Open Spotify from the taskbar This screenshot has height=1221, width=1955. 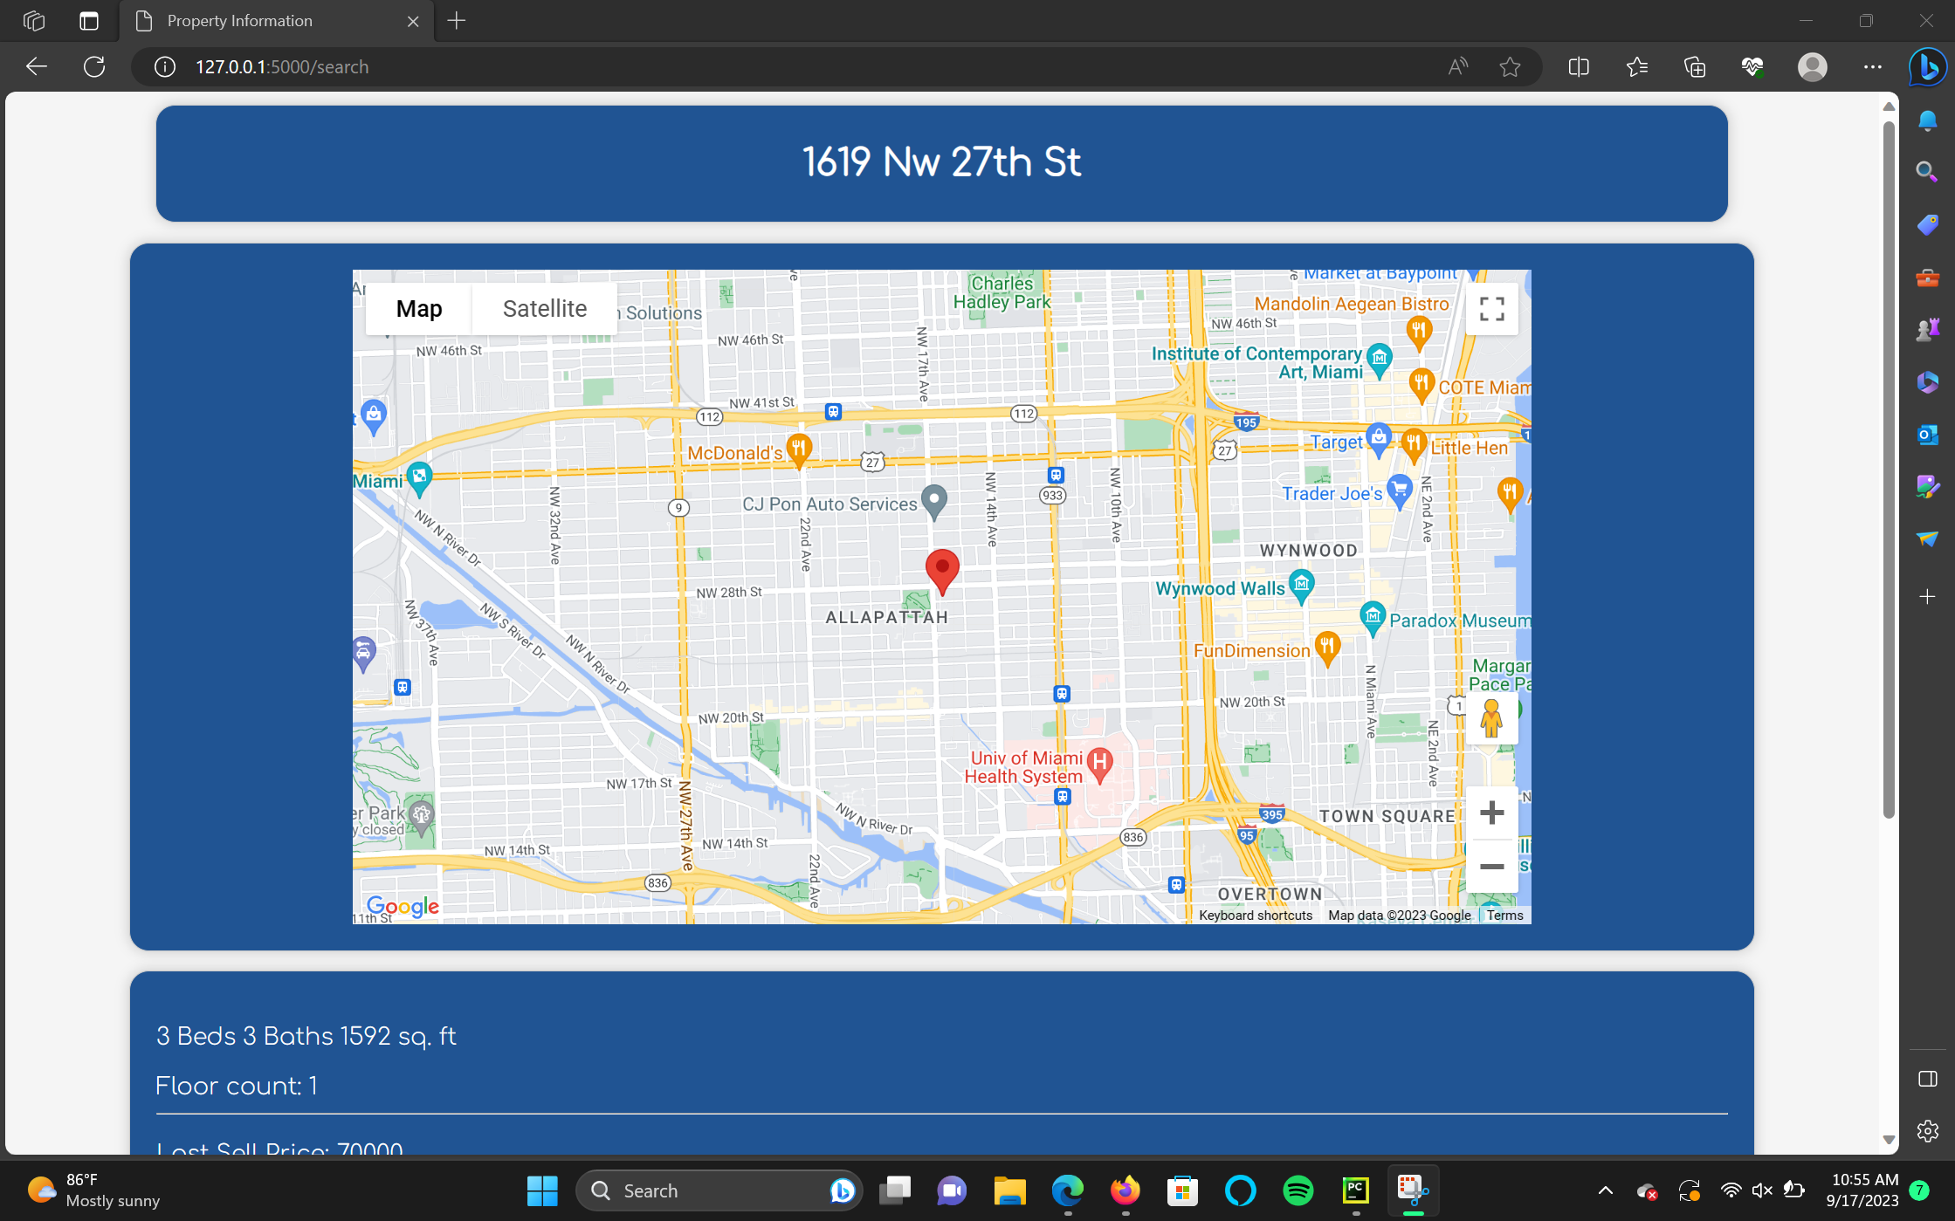tap(1298, 1190)
